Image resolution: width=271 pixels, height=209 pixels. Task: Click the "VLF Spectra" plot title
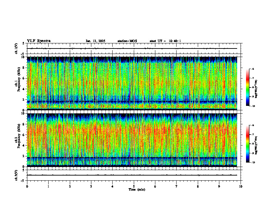(x=39, y=41)
